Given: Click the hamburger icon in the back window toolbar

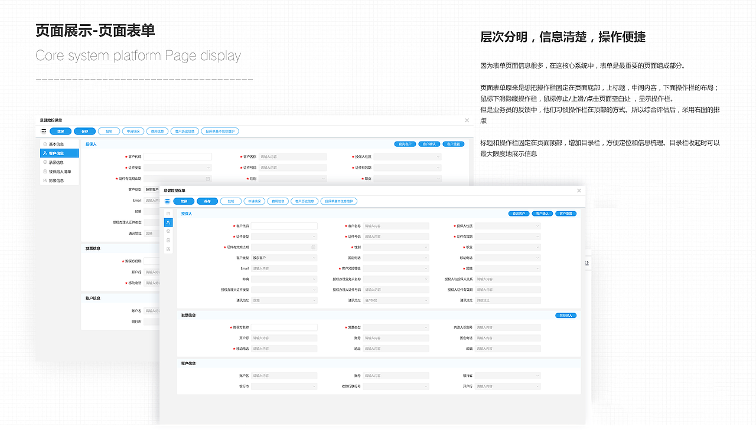Looking at the screenshot, I should [44, 131].
